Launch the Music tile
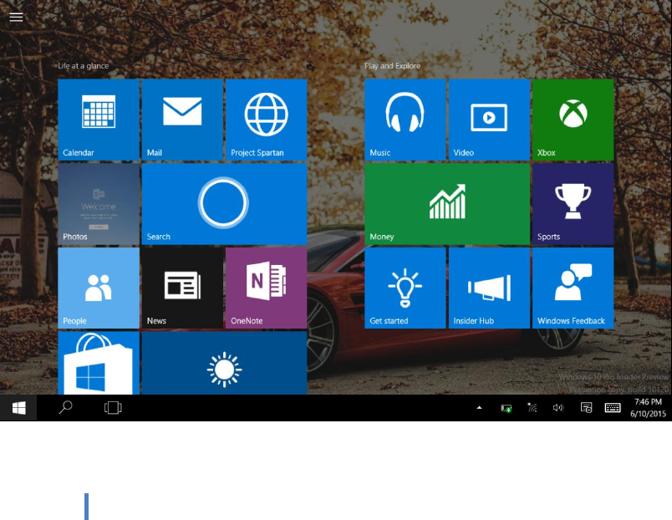 [x=405, y=120]
